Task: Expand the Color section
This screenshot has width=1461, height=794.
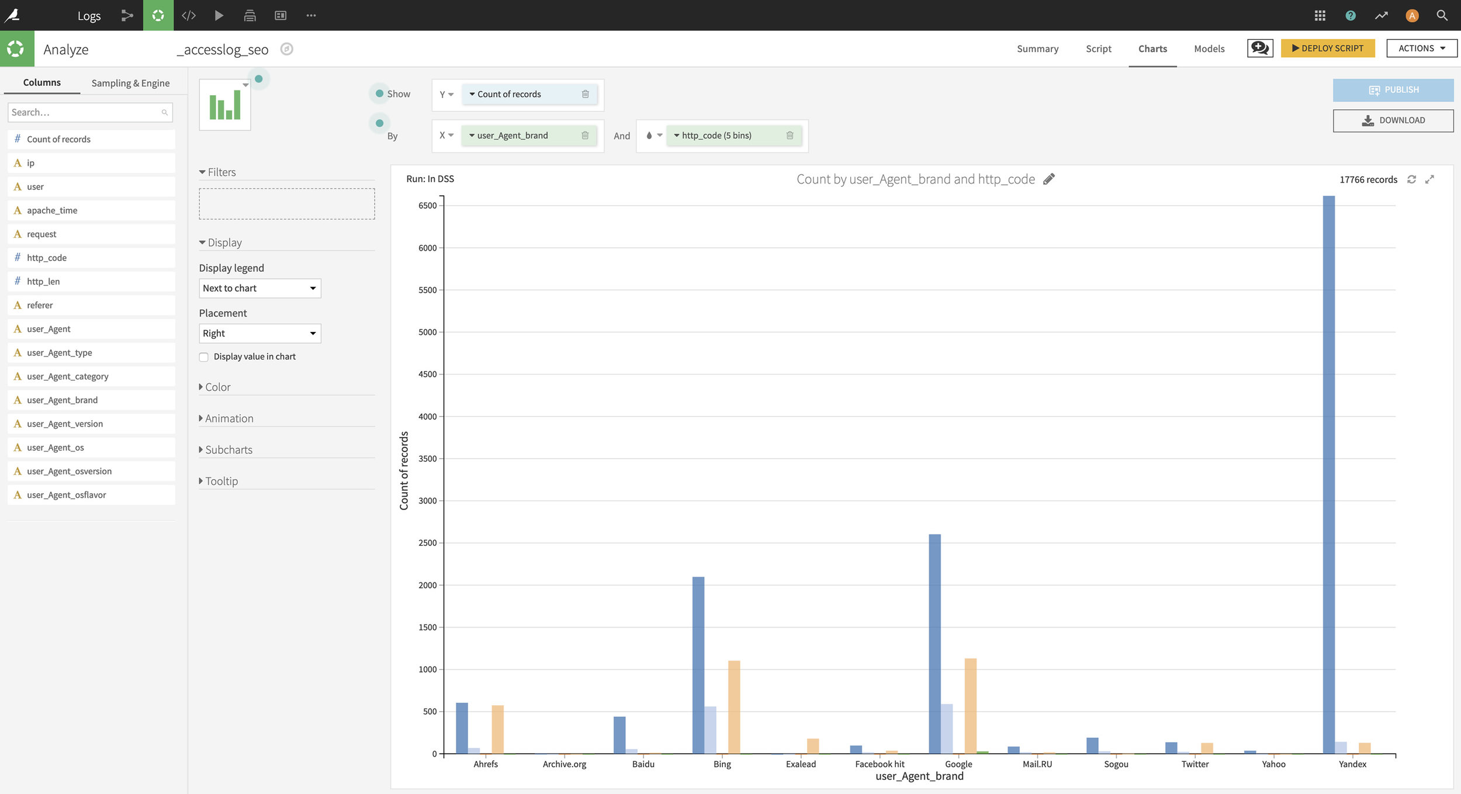Action: click(x=214, y=387)
